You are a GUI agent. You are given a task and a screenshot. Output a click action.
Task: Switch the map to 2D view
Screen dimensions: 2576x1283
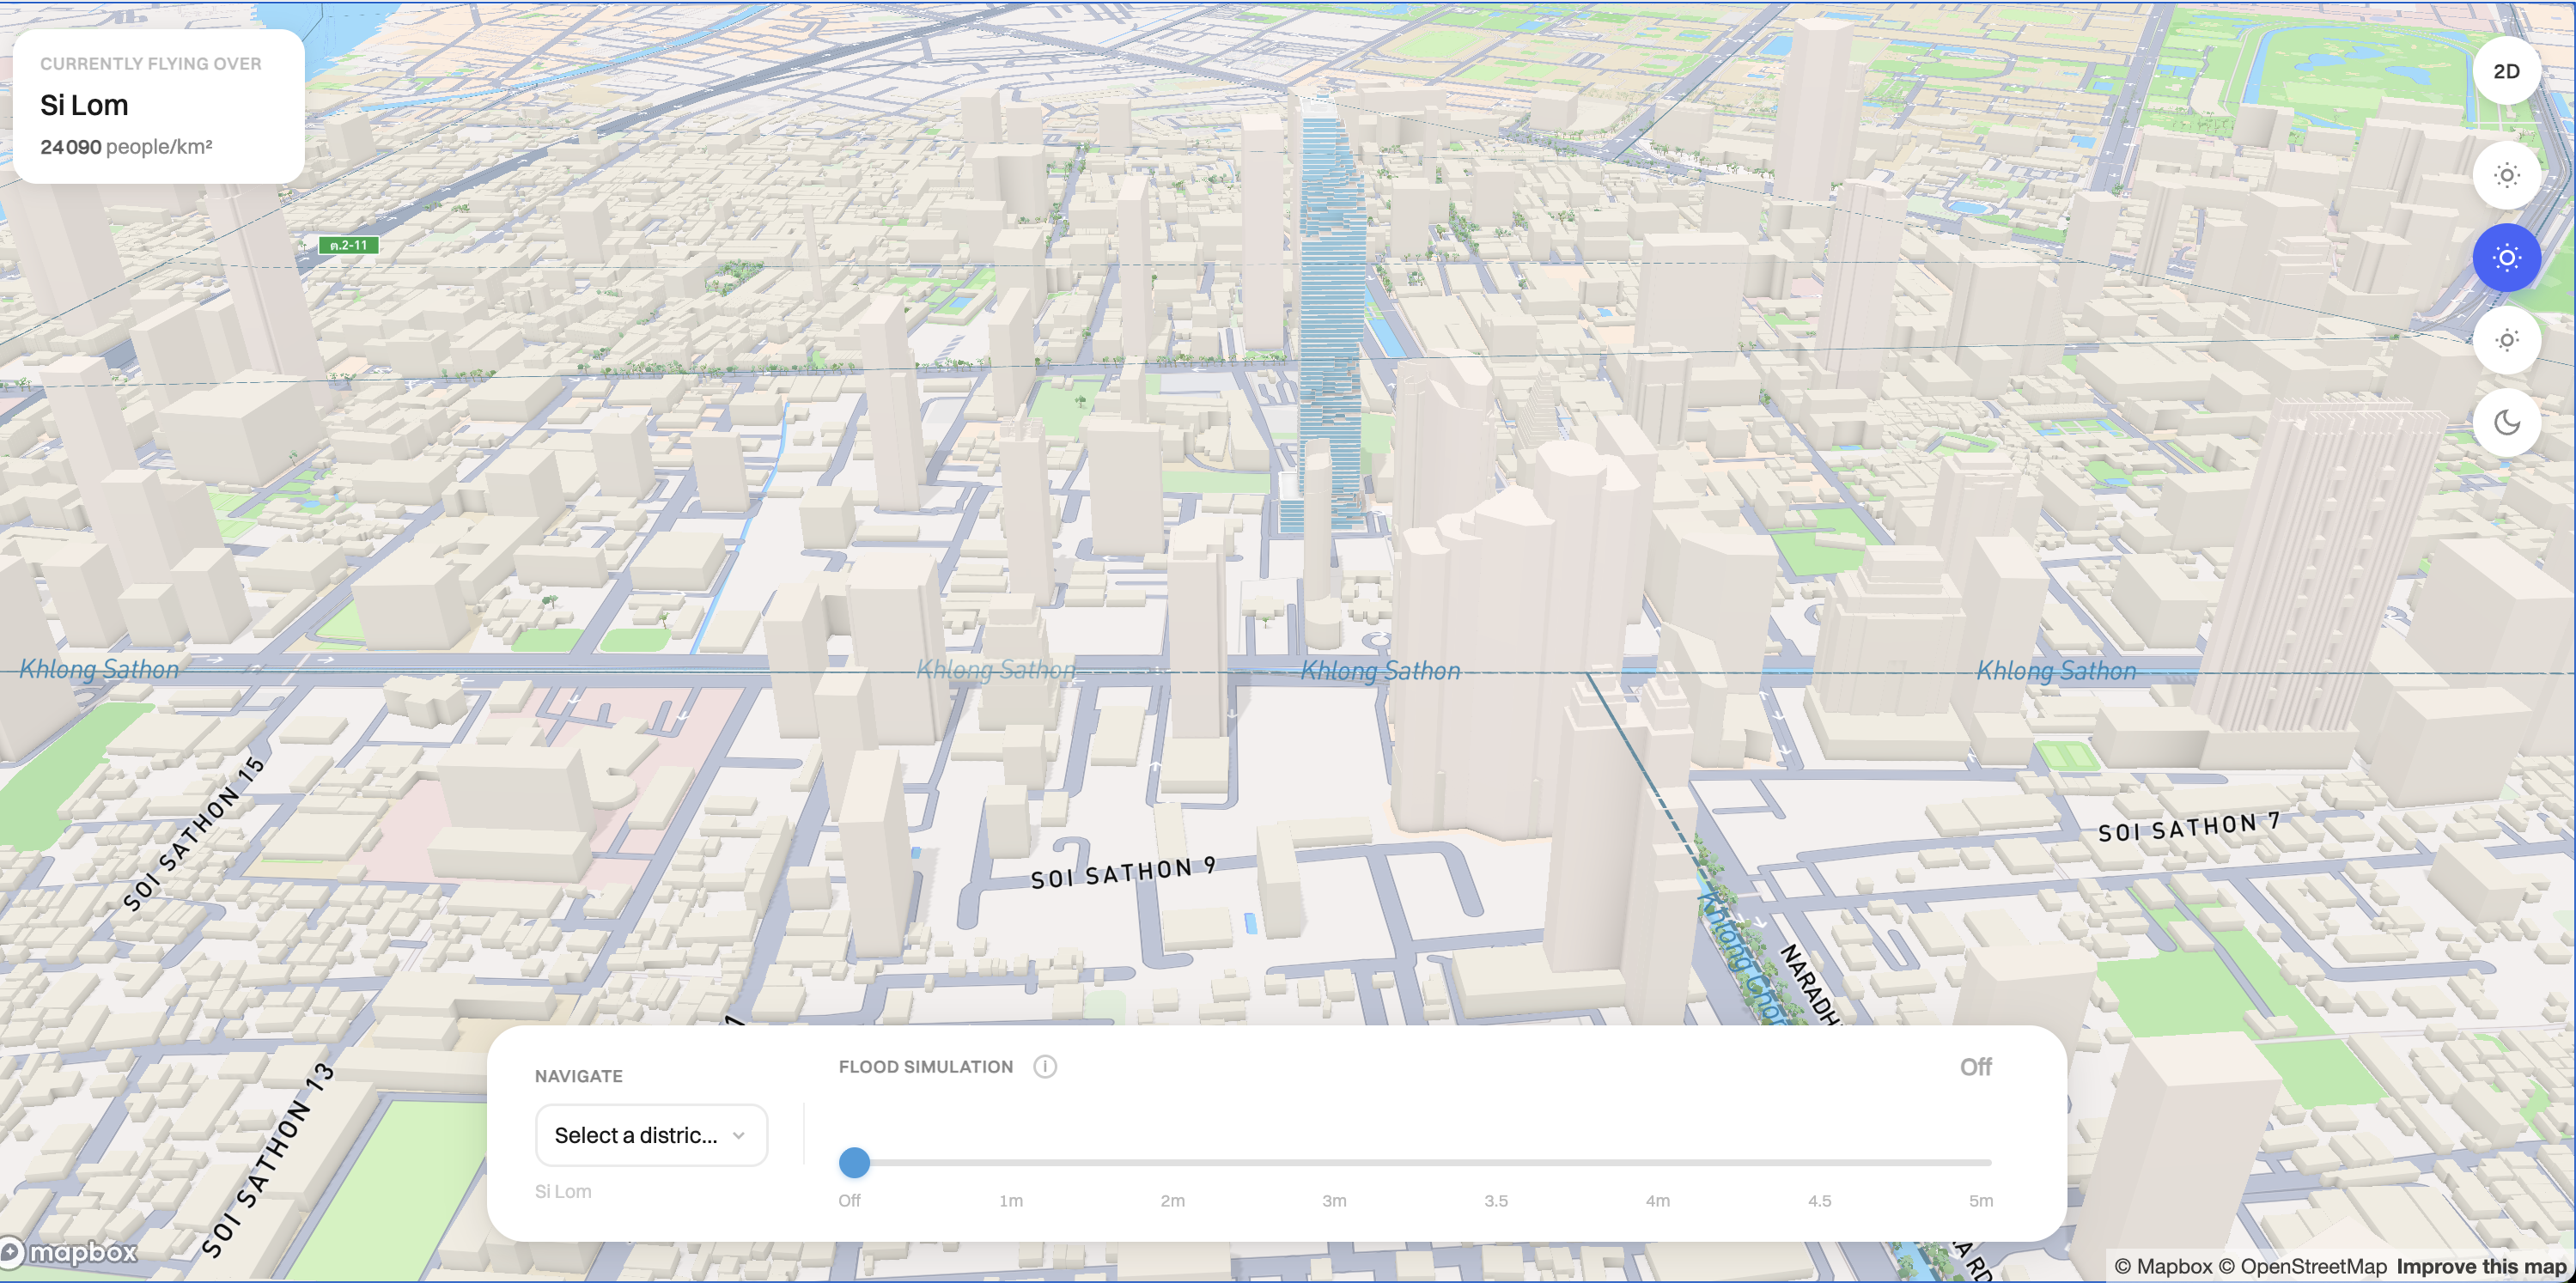pos(2506,71)
